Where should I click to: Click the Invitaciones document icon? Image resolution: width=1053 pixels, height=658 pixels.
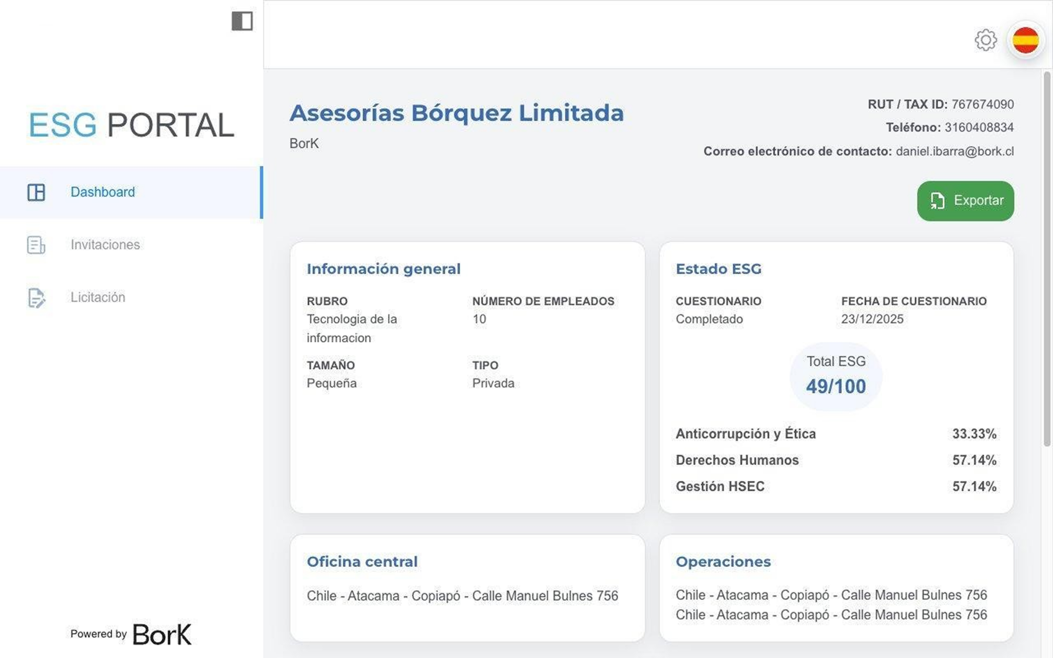36,245
